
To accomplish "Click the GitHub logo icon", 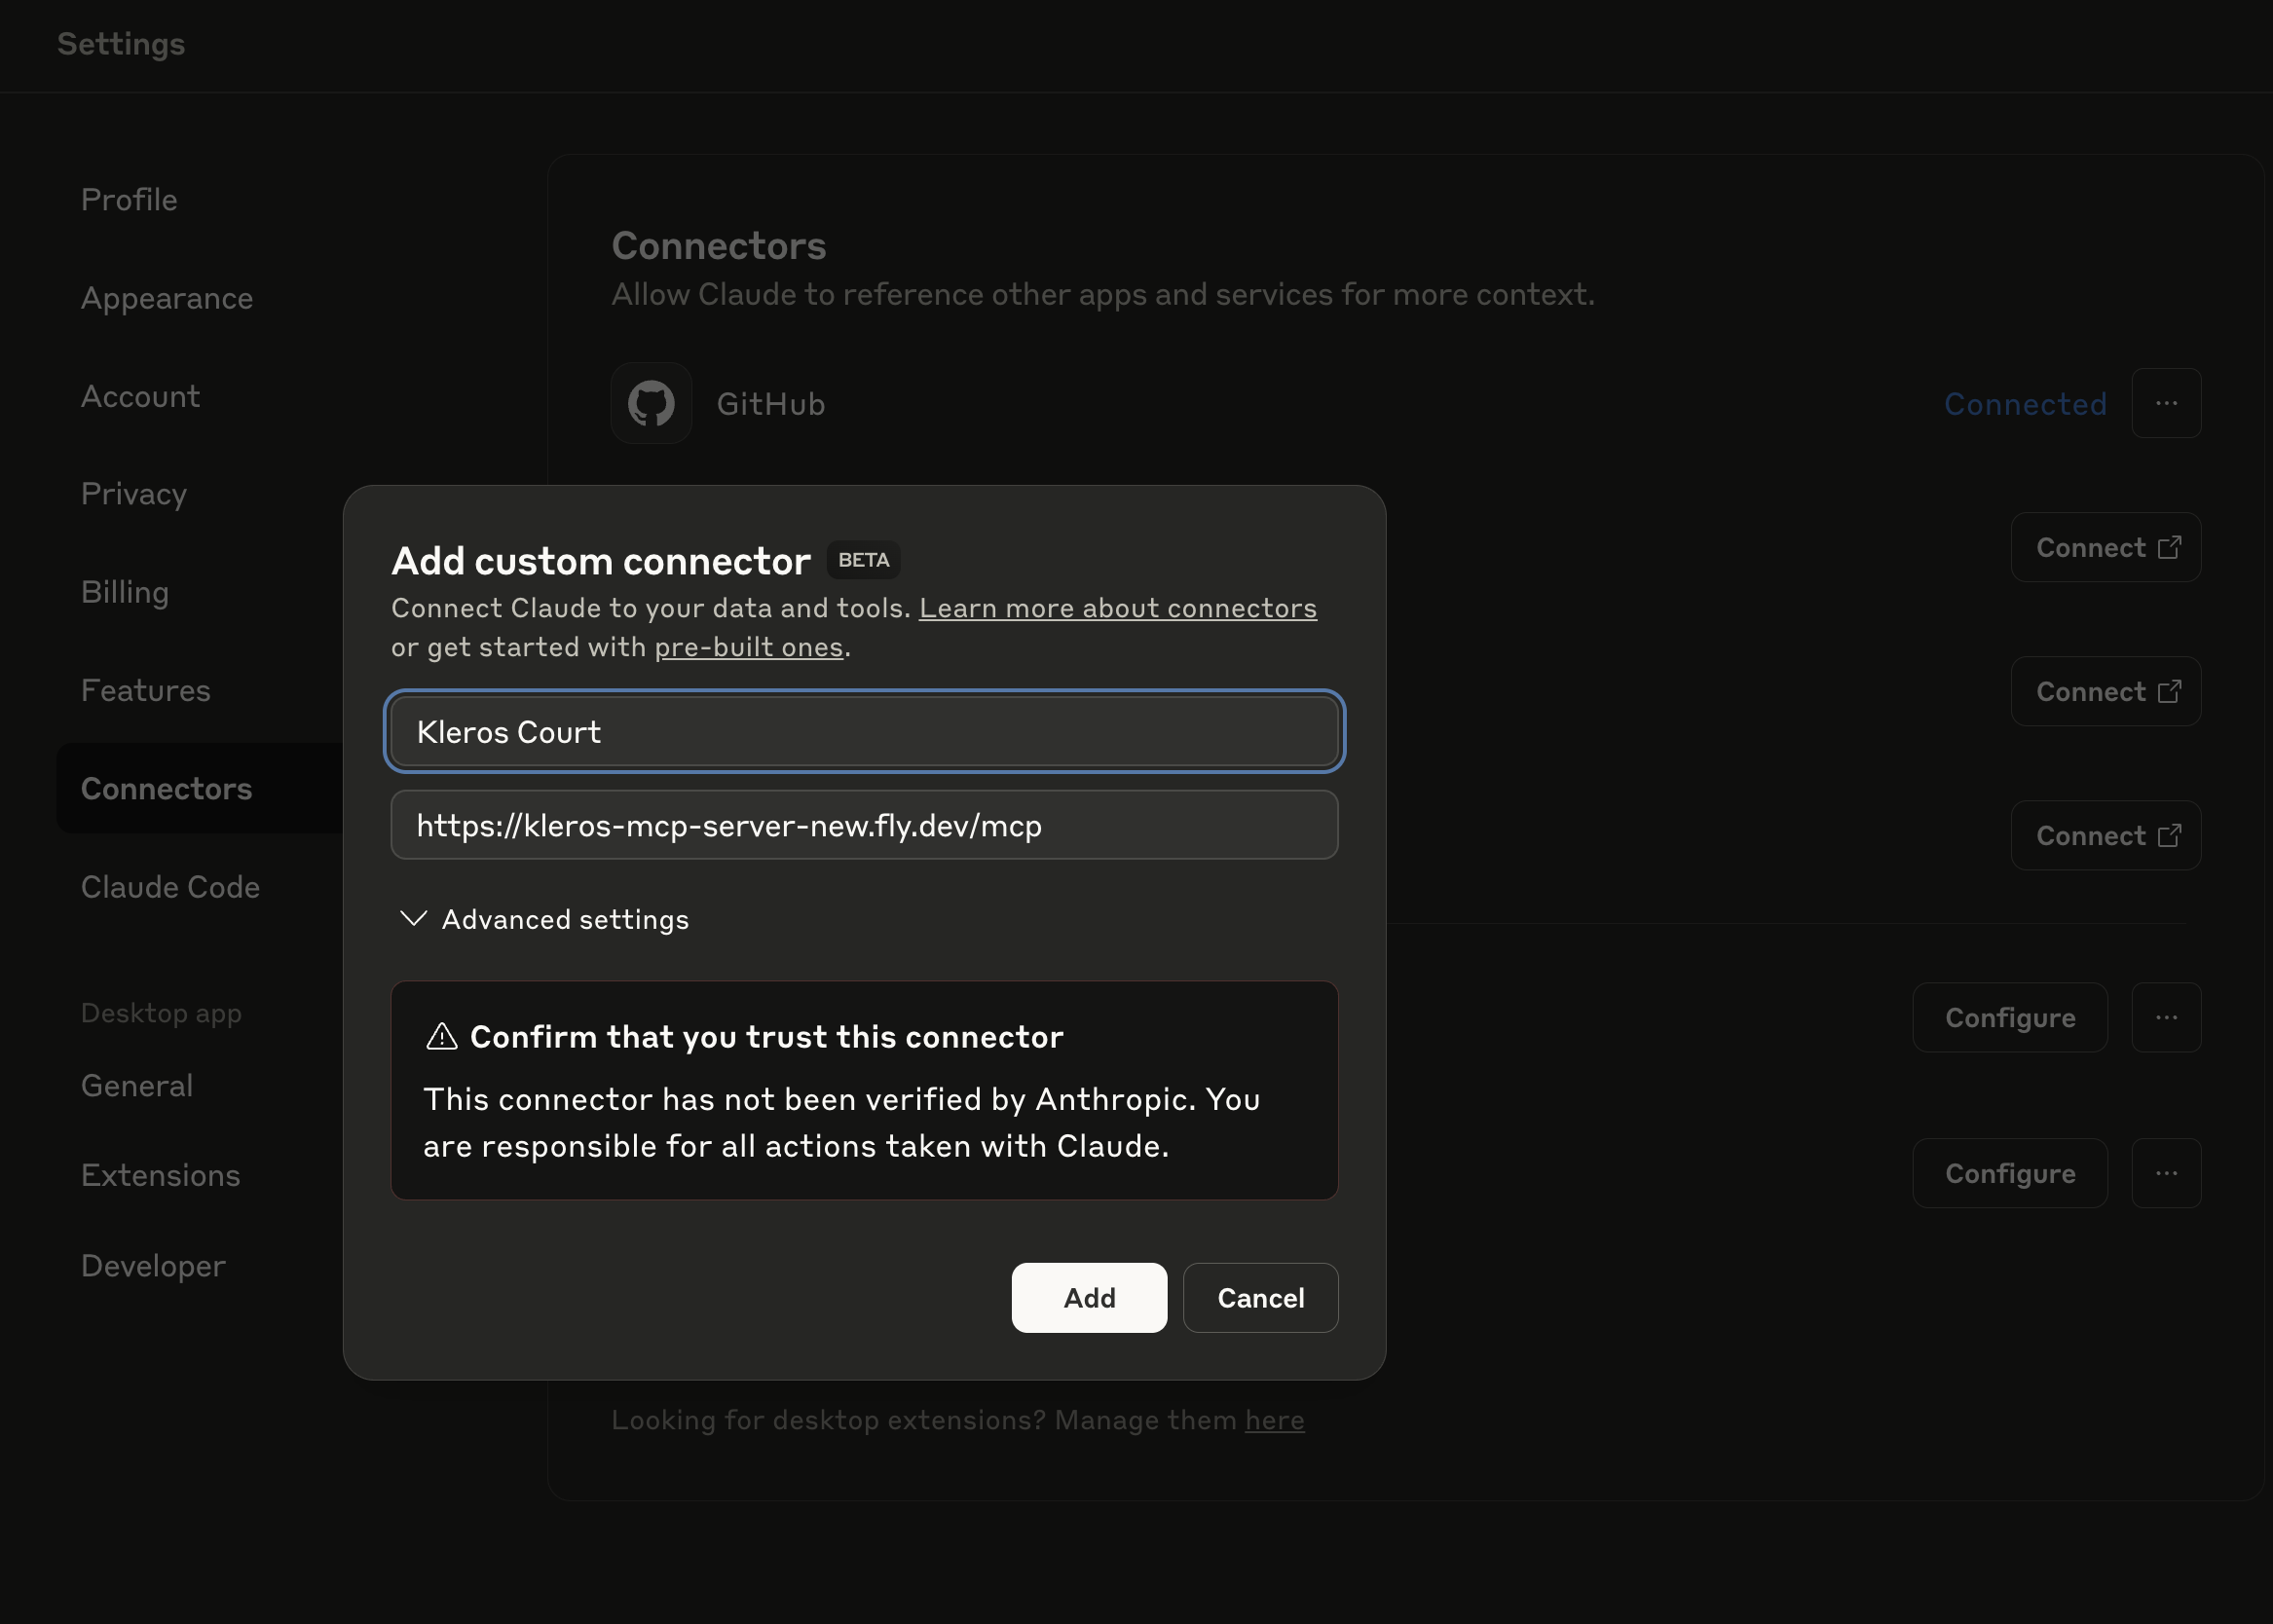I will click(651, 403).
